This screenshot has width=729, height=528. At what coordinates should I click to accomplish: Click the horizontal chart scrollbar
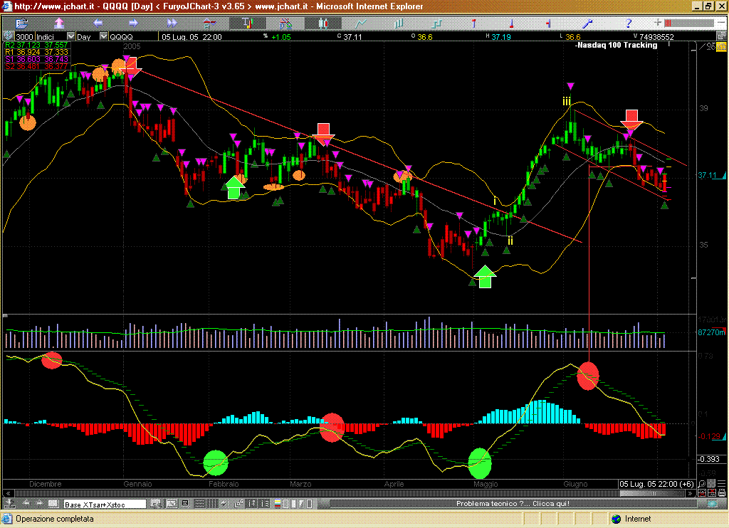click(x=356, y=493)
